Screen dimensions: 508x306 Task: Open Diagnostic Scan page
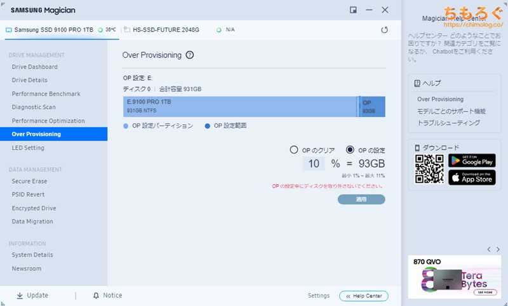coord(34,107)
